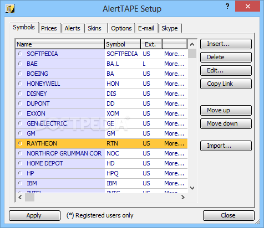Click More... link in RAYTHEON row

[x=174, y=143]
